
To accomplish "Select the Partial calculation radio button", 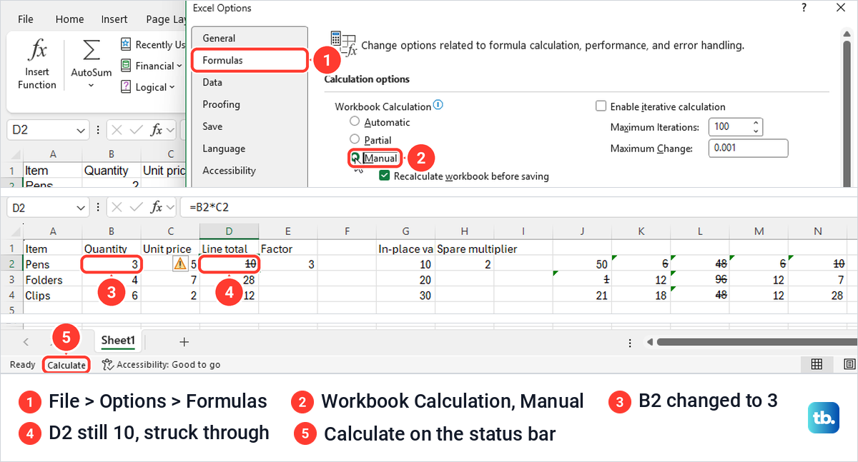I will point(355,139).
